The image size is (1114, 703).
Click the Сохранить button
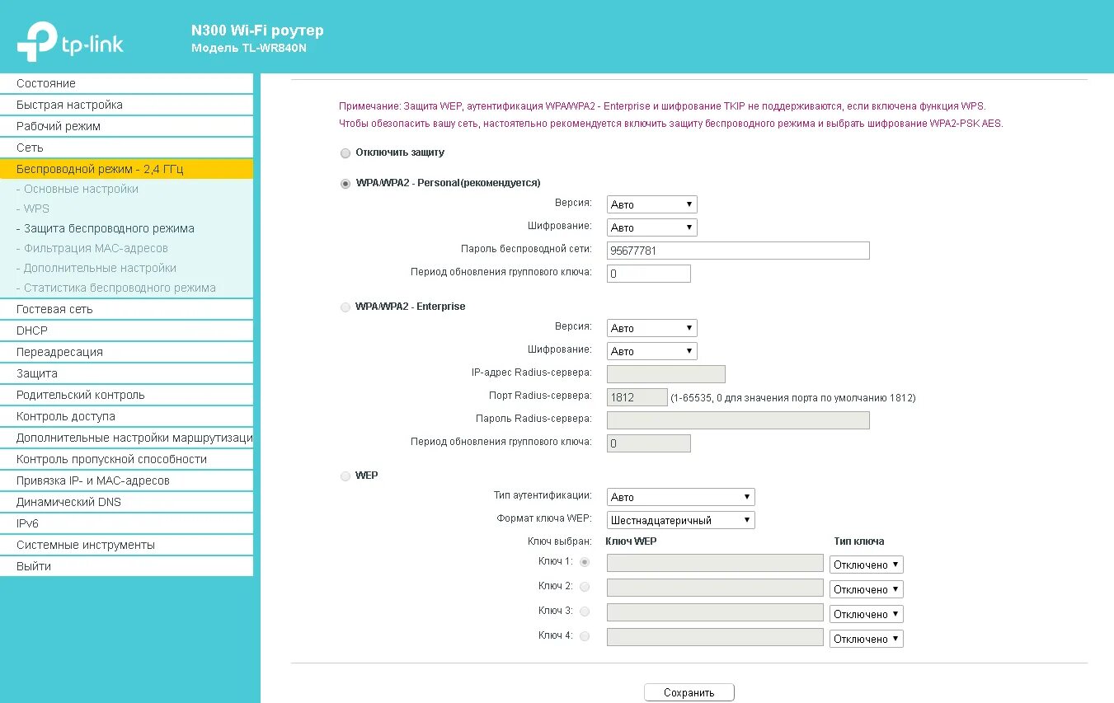pos(689,692)
